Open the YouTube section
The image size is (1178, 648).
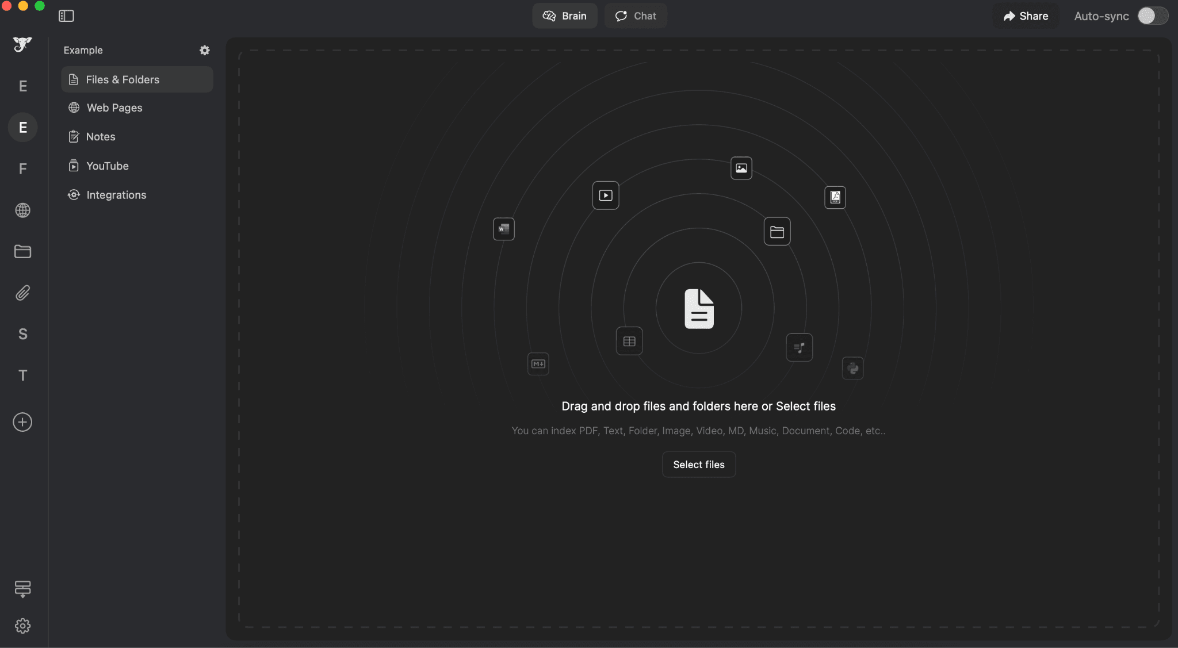pos(108,166)
